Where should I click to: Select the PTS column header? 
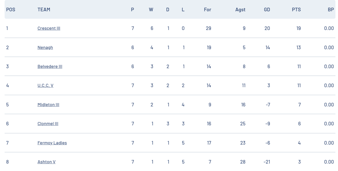[296, 9]
